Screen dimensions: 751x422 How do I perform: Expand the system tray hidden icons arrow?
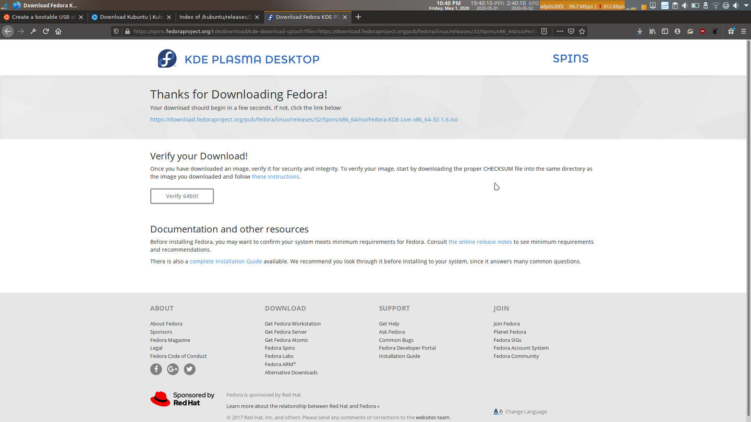pos(746,6)
